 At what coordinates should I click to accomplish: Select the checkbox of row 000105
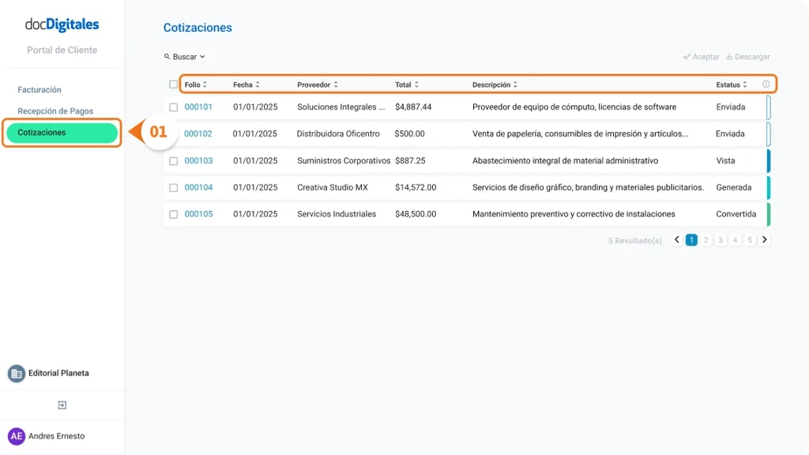click(x=175, y=213)
